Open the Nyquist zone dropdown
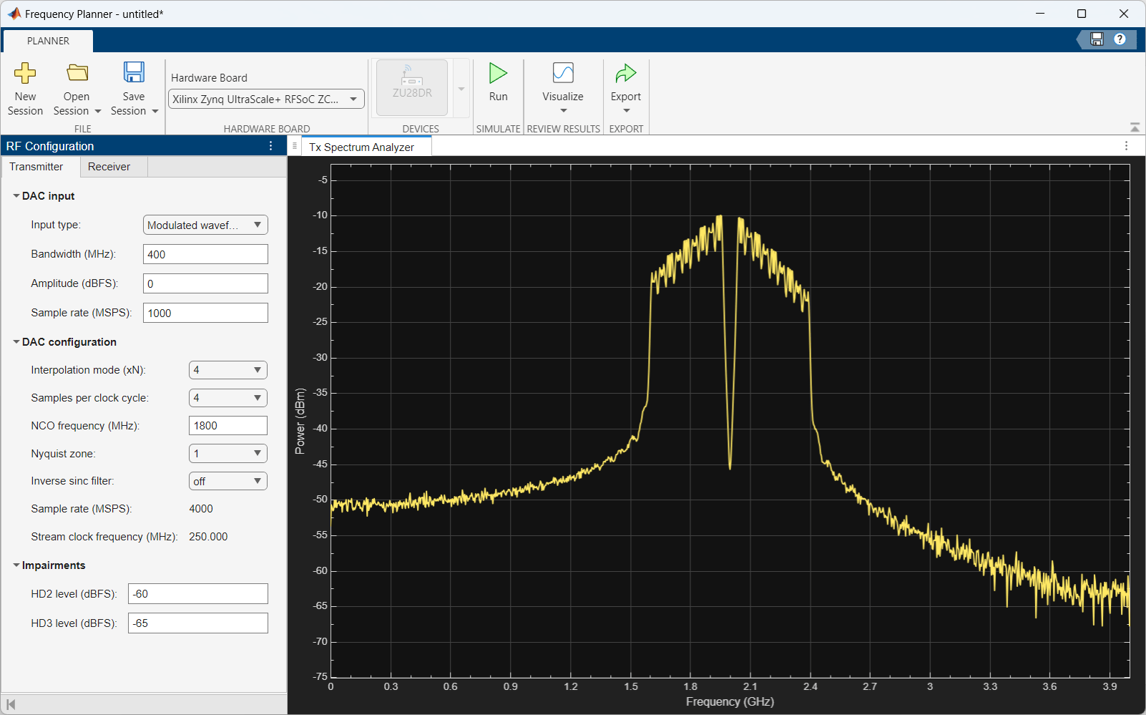Screen dimensions: 1146x715 (x=227, y=454)
